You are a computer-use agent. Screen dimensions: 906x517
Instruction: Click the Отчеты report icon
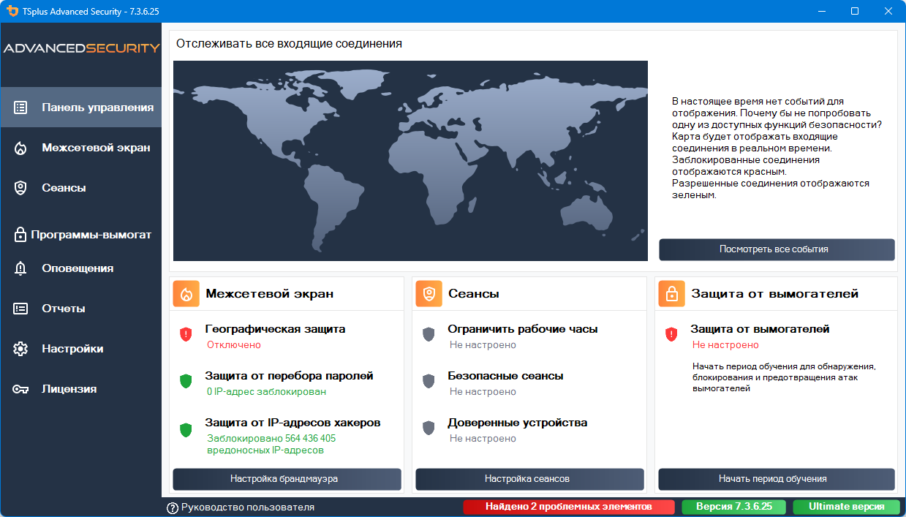(20, 309)
